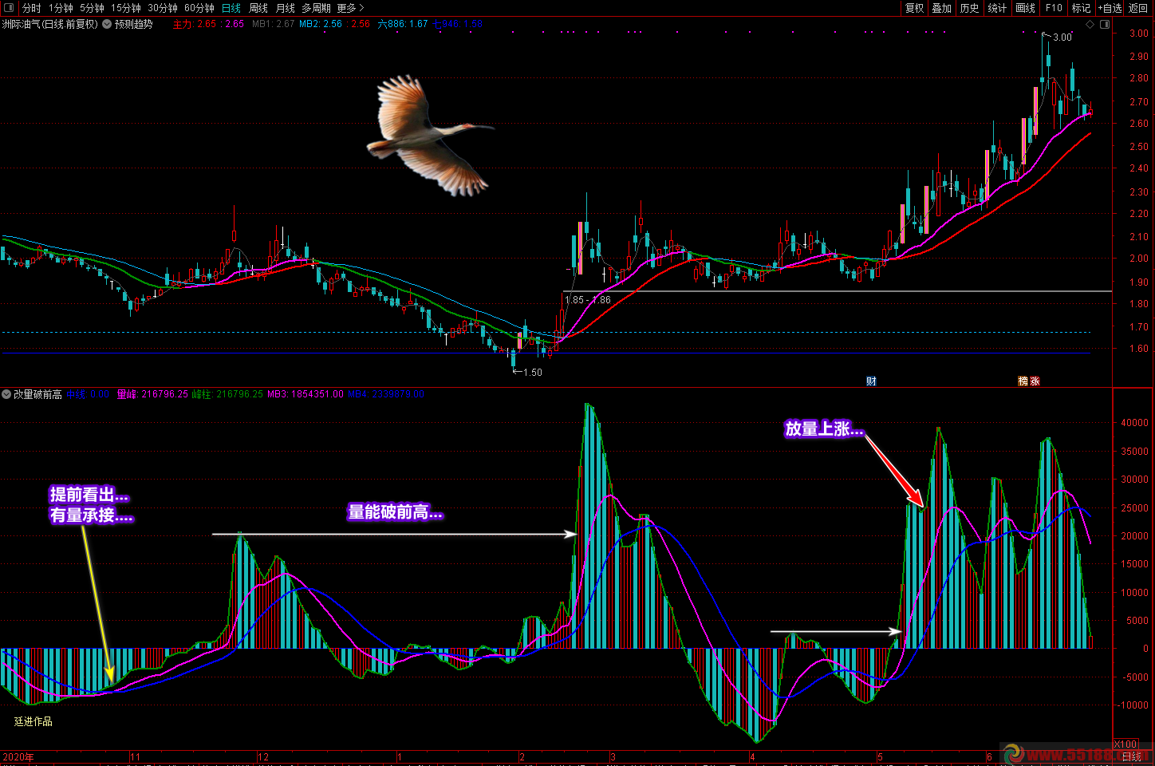Open the 叠加 overlay option
The image size is (1155, 766).
coord(942,8)
